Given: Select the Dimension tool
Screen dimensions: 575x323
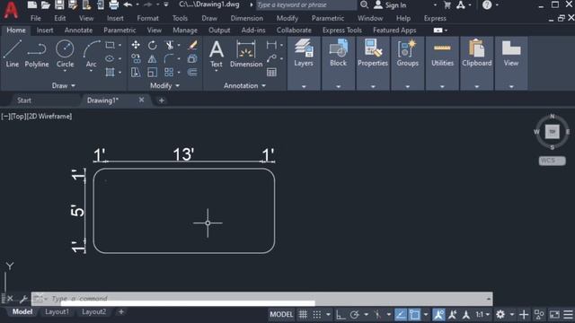Looking at the screenshot, I should pos(246,54).
